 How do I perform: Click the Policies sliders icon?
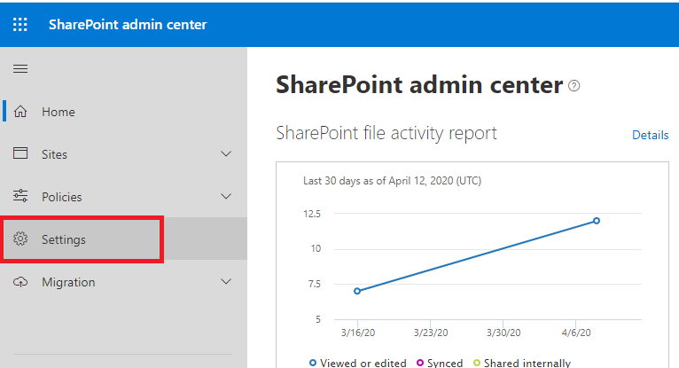coord(21,196)
